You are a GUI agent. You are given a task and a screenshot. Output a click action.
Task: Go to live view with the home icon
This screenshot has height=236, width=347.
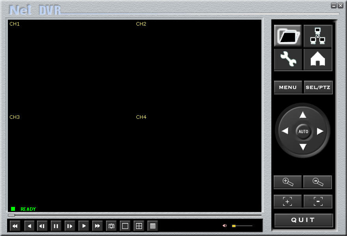tap(318, 59)
